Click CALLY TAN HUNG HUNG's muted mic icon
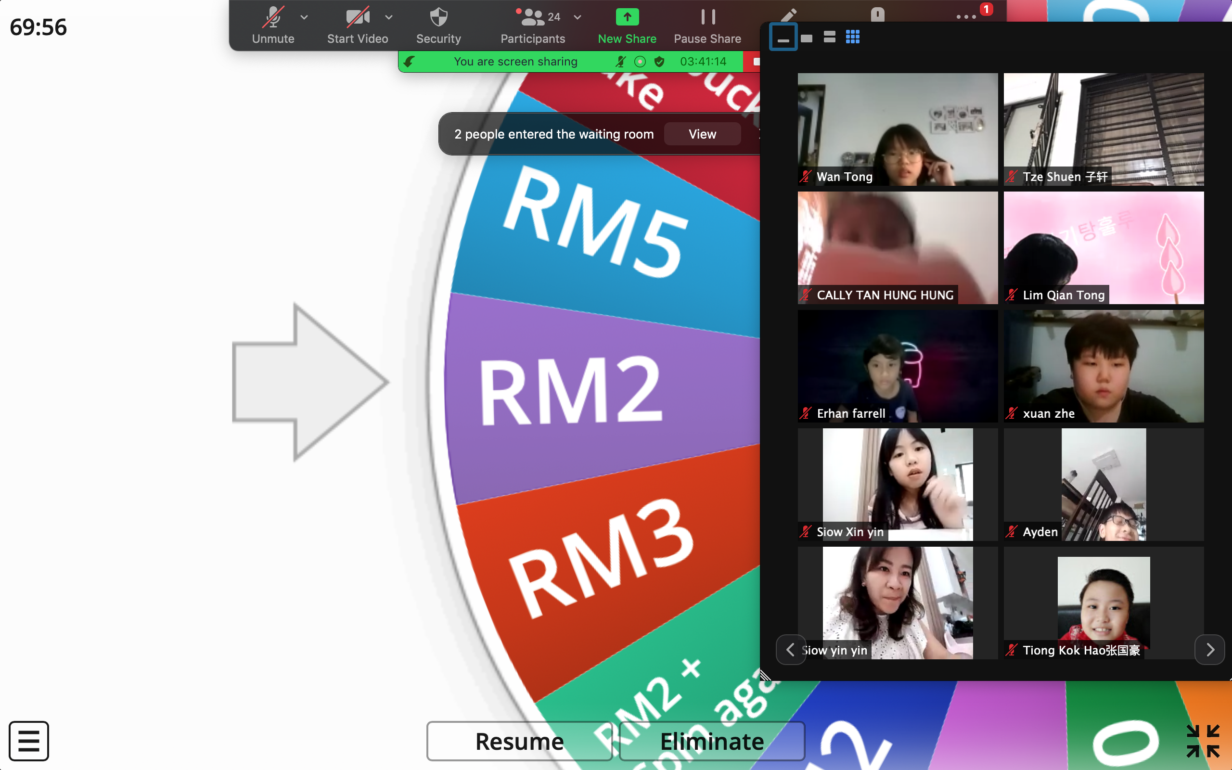Image resolution: width=1232 pixels, height=770 pixels. [806, 295]
